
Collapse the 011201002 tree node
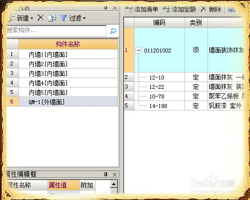tap(138, 50)
